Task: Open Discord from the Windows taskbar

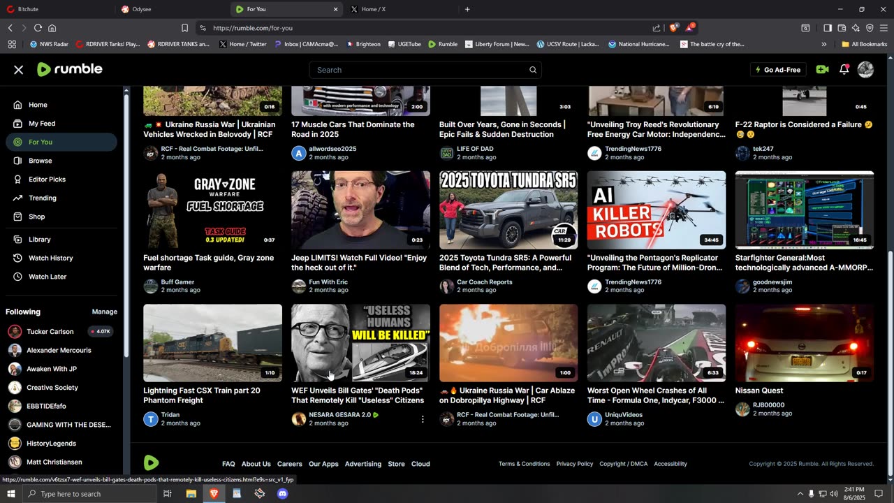Action: 282,494
